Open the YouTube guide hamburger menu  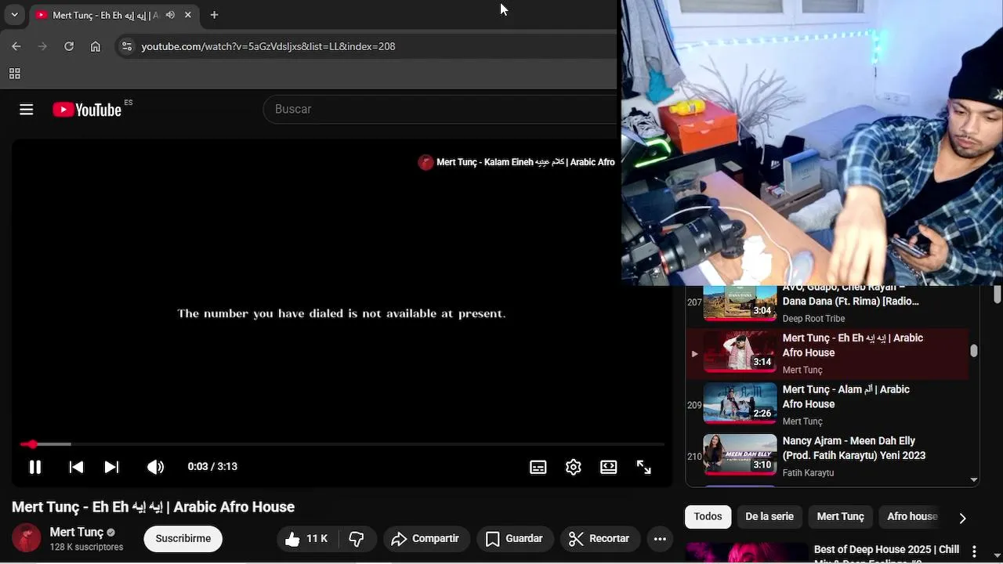(x=27, y=110)
